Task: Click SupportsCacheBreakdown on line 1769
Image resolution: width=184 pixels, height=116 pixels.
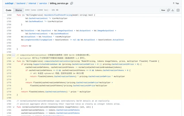Action: coord(45,64)
